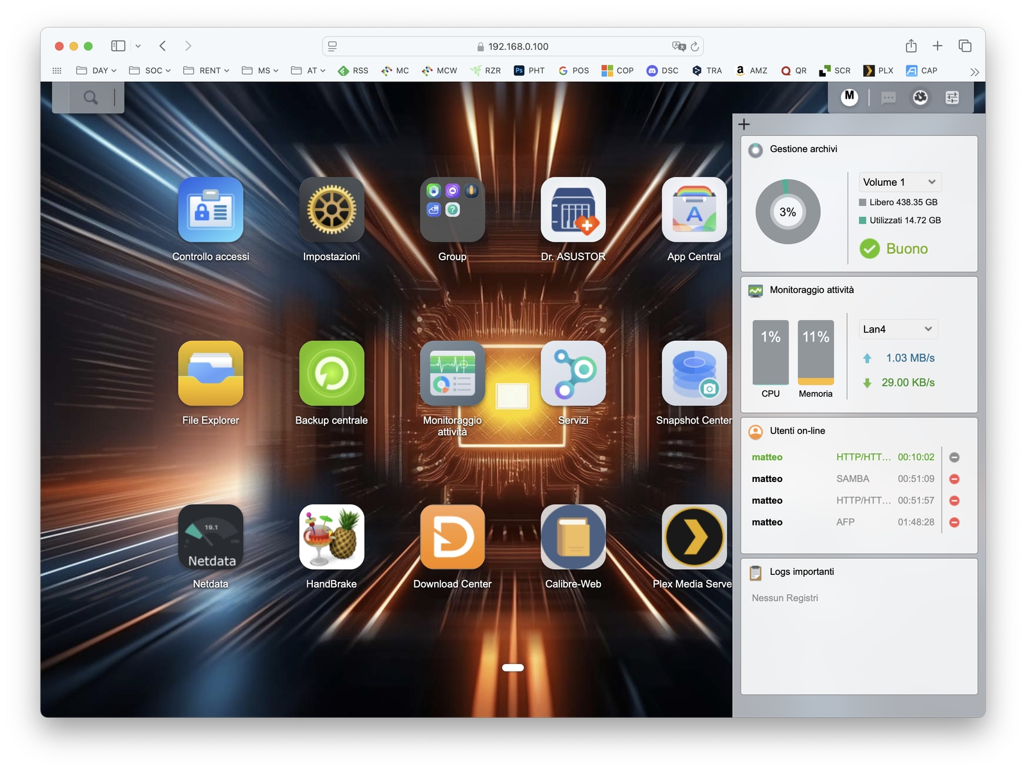Screen dimensions: 1026x771
Task: Click the translate icon in address bar
Action: coord(678,46)
